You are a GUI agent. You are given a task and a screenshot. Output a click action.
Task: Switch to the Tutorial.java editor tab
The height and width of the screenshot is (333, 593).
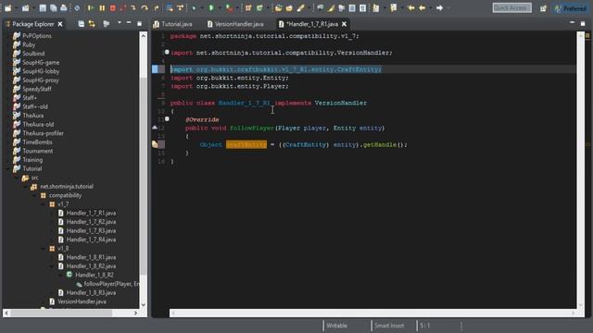(173, 24)
